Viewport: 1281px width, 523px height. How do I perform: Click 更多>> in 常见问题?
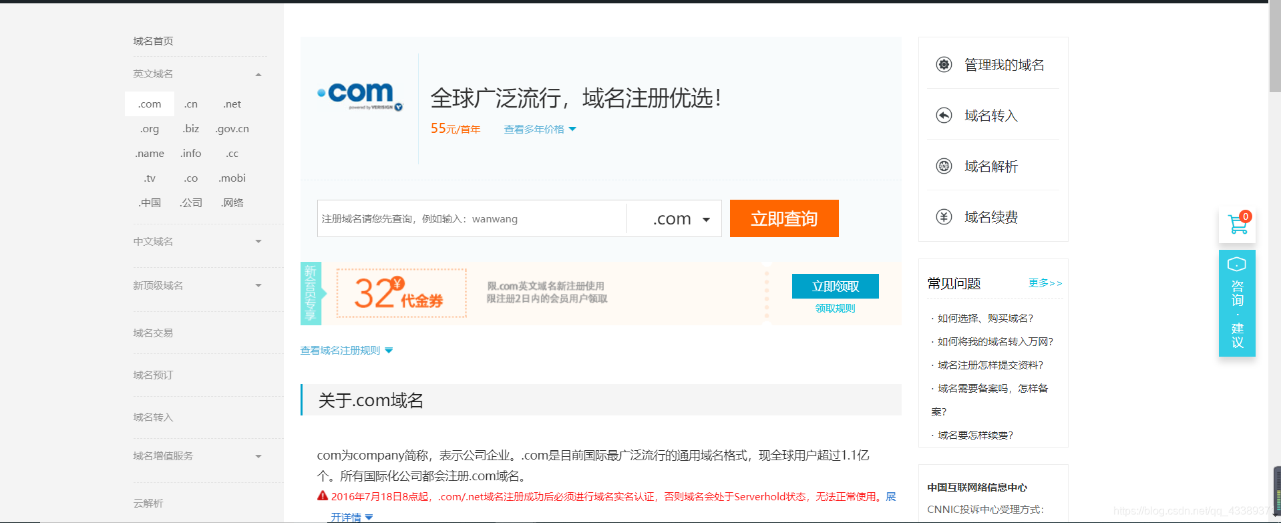coord(1045,283)
